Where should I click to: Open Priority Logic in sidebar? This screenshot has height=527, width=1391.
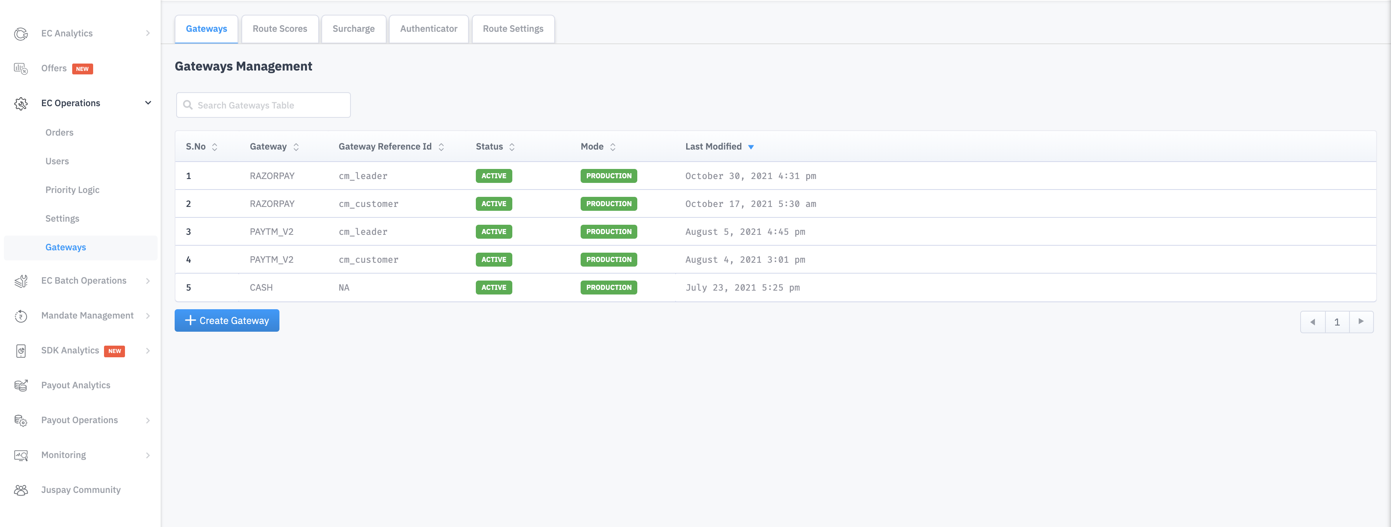[72, 189]
